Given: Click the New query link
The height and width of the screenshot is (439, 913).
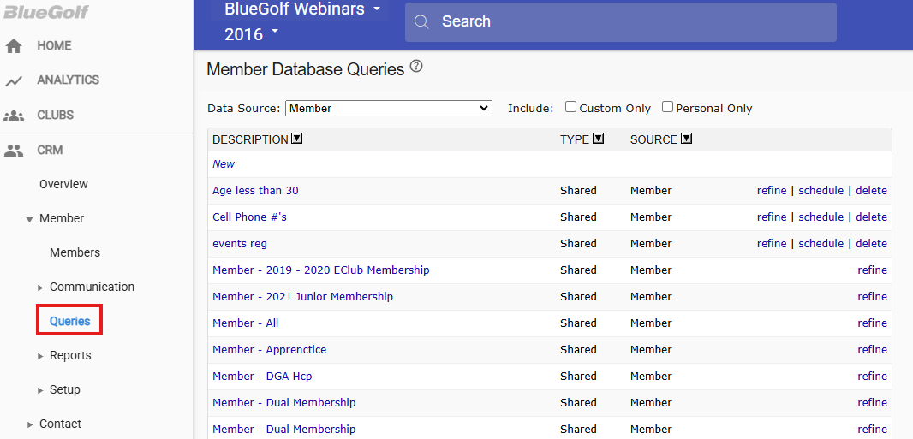Looking at the screenshot, I should click(x=224, y=164).
